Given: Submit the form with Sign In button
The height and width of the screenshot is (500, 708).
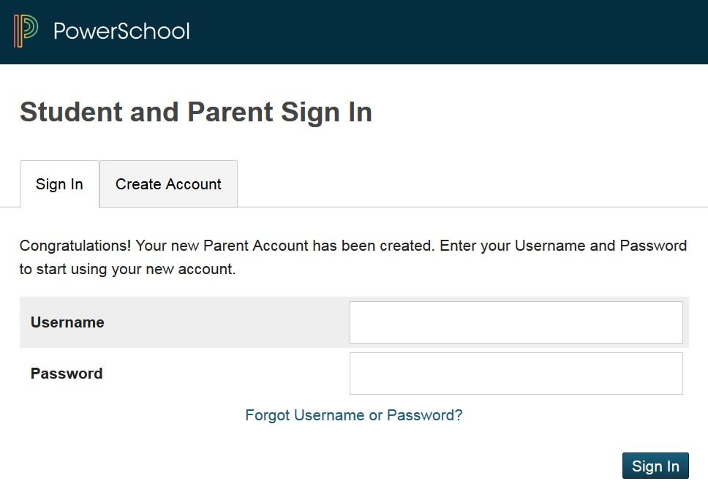Looking at the screenshot, I should tap(655, 466).
